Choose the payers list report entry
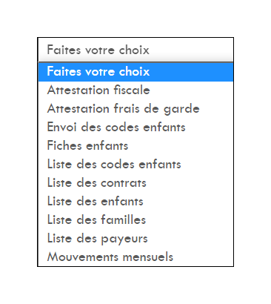The height and width of the screenshot is (304, 271). 135,239
